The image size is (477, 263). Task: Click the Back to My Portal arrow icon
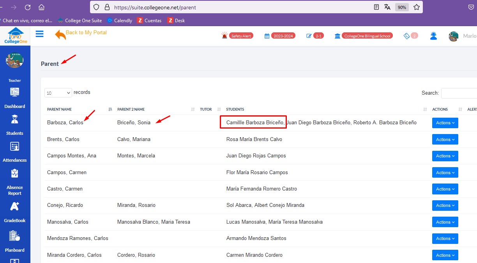pos(60,35)
